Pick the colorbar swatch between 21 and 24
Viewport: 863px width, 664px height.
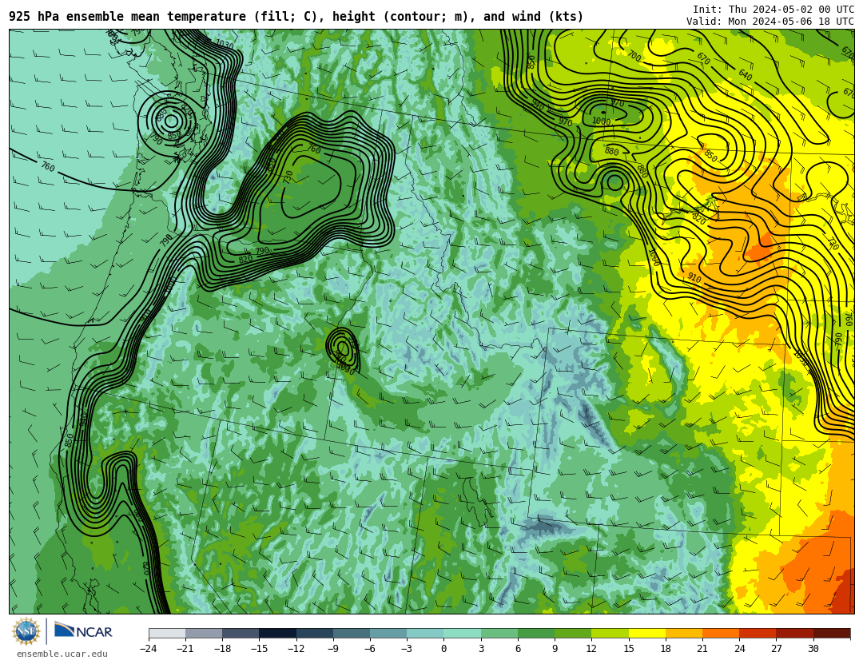pos(721,633)
